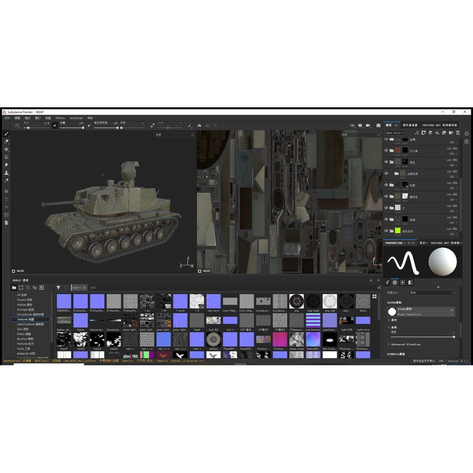
Task: Open 3D viewport 材质 mode dropdown
Action: pos(174,135)
